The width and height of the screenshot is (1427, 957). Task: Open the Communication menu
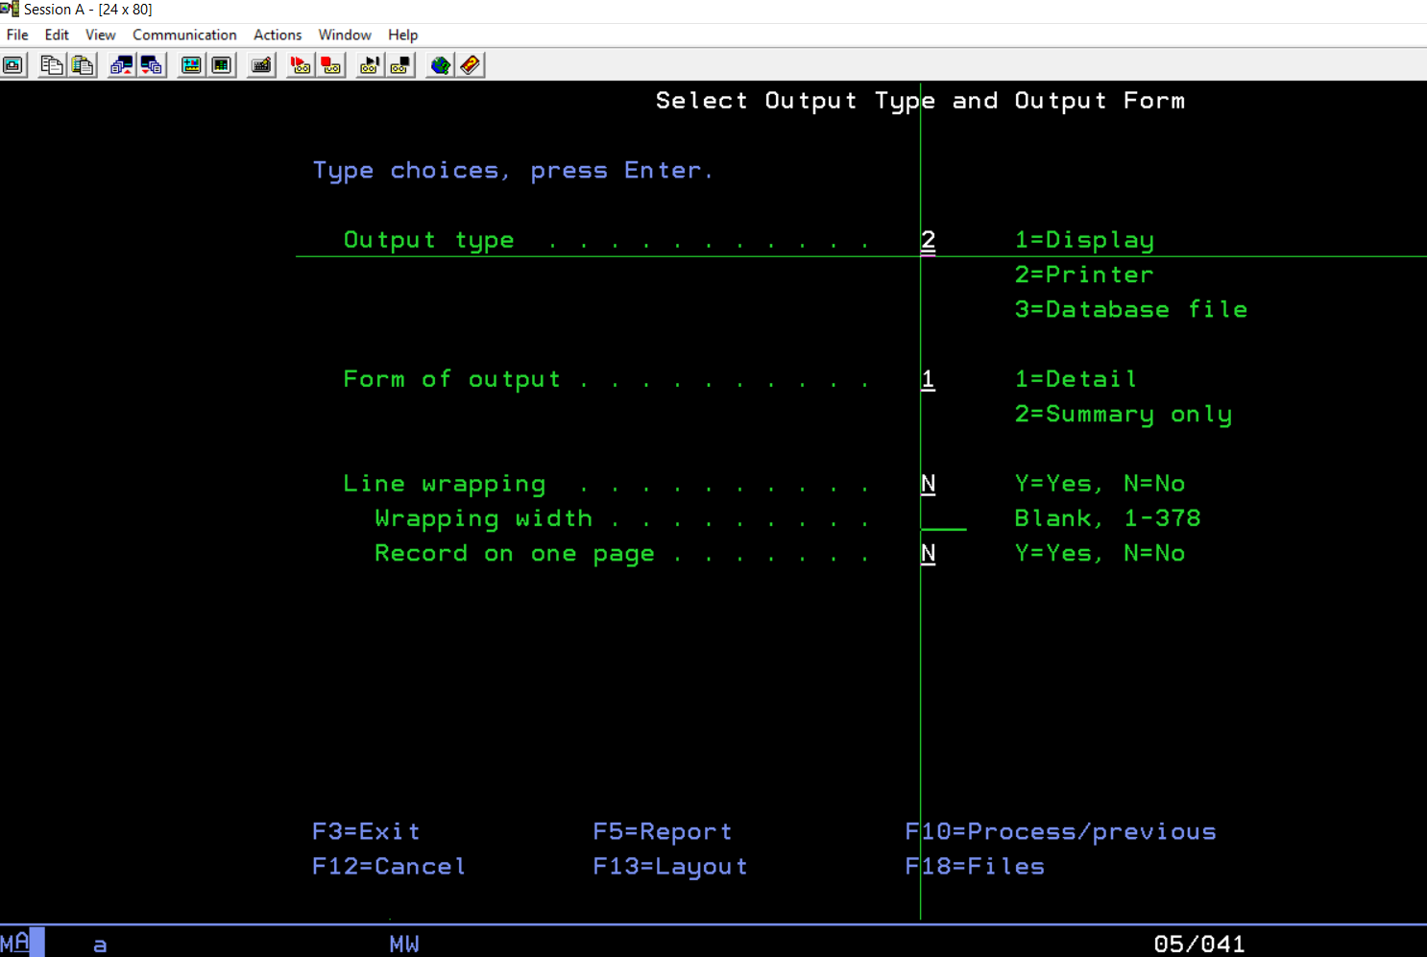click(184, 35)
